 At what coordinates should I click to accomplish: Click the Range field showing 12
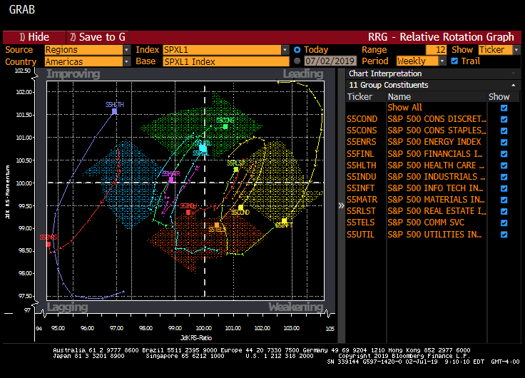pos(436,50)
